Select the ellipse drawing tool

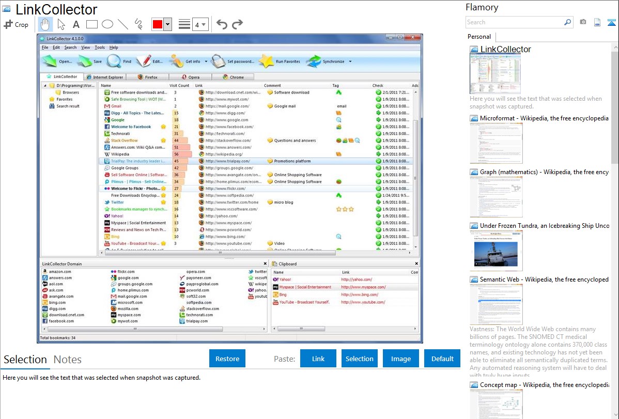point(107,24)
